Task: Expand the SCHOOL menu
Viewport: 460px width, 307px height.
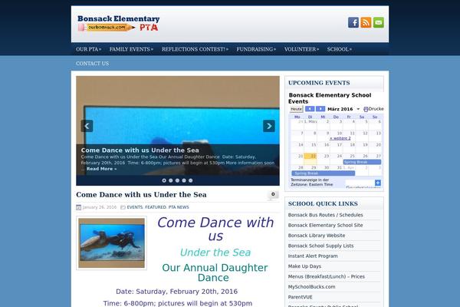Action: coord(340,49)
